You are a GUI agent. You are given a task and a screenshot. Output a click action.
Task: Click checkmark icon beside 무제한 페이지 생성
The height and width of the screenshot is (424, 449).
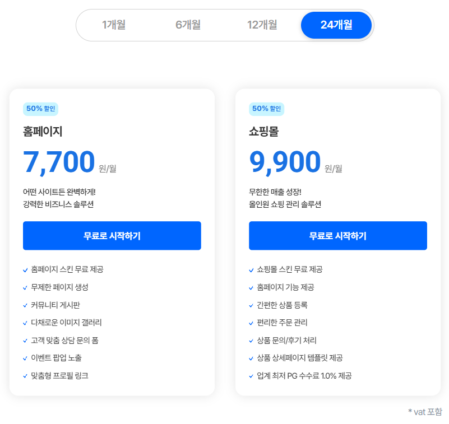(x=25, y=288)
